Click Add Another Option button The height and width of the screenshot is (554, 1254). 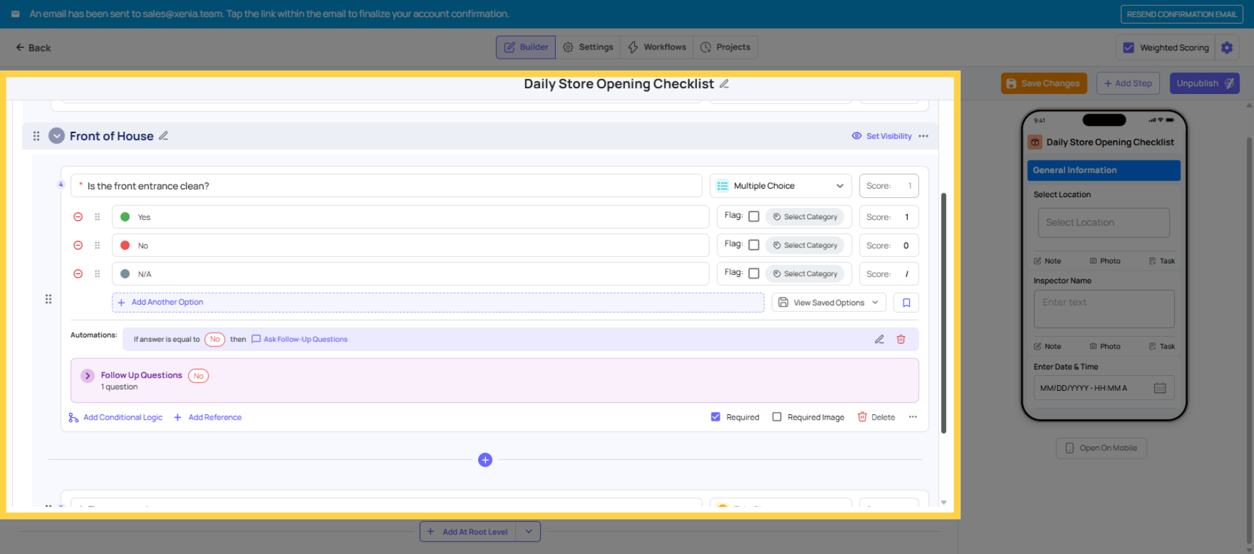pyautogui.click(x=167, y=302)
